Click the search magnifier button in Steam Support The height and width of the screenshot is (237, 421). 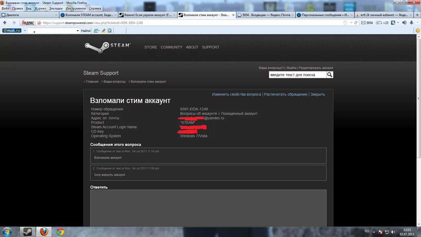coord(330,75)
